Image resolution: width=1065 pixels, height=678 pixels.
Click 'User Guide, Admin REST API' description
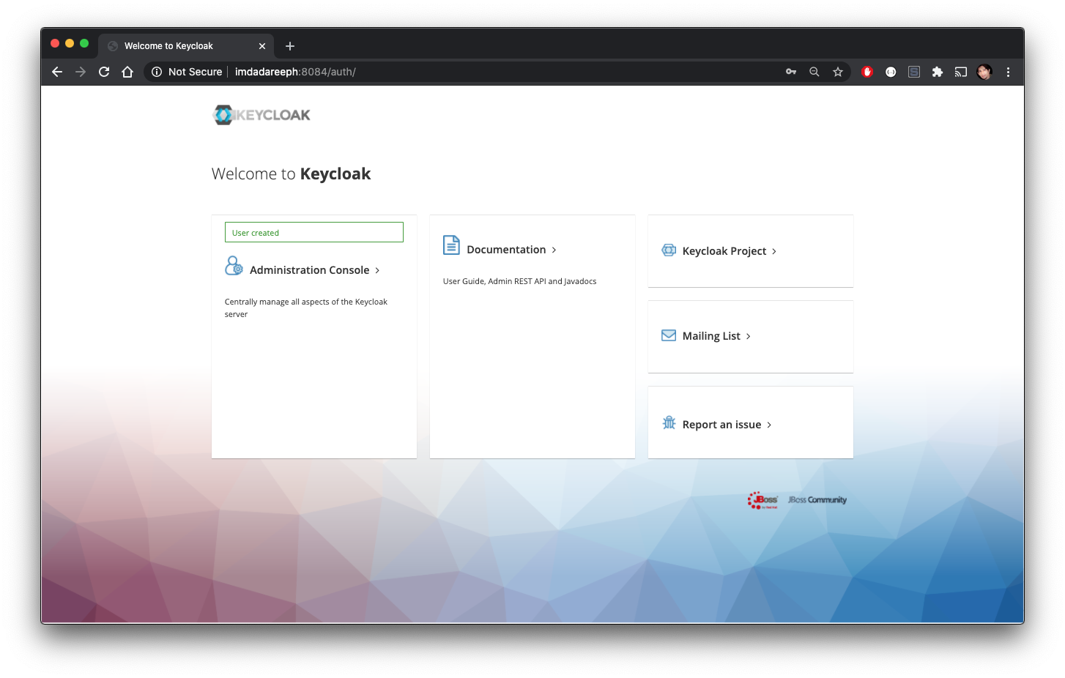519,281
